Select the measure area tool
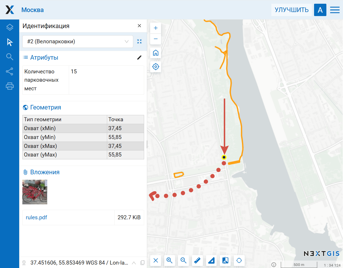 [x=211, y=261]
